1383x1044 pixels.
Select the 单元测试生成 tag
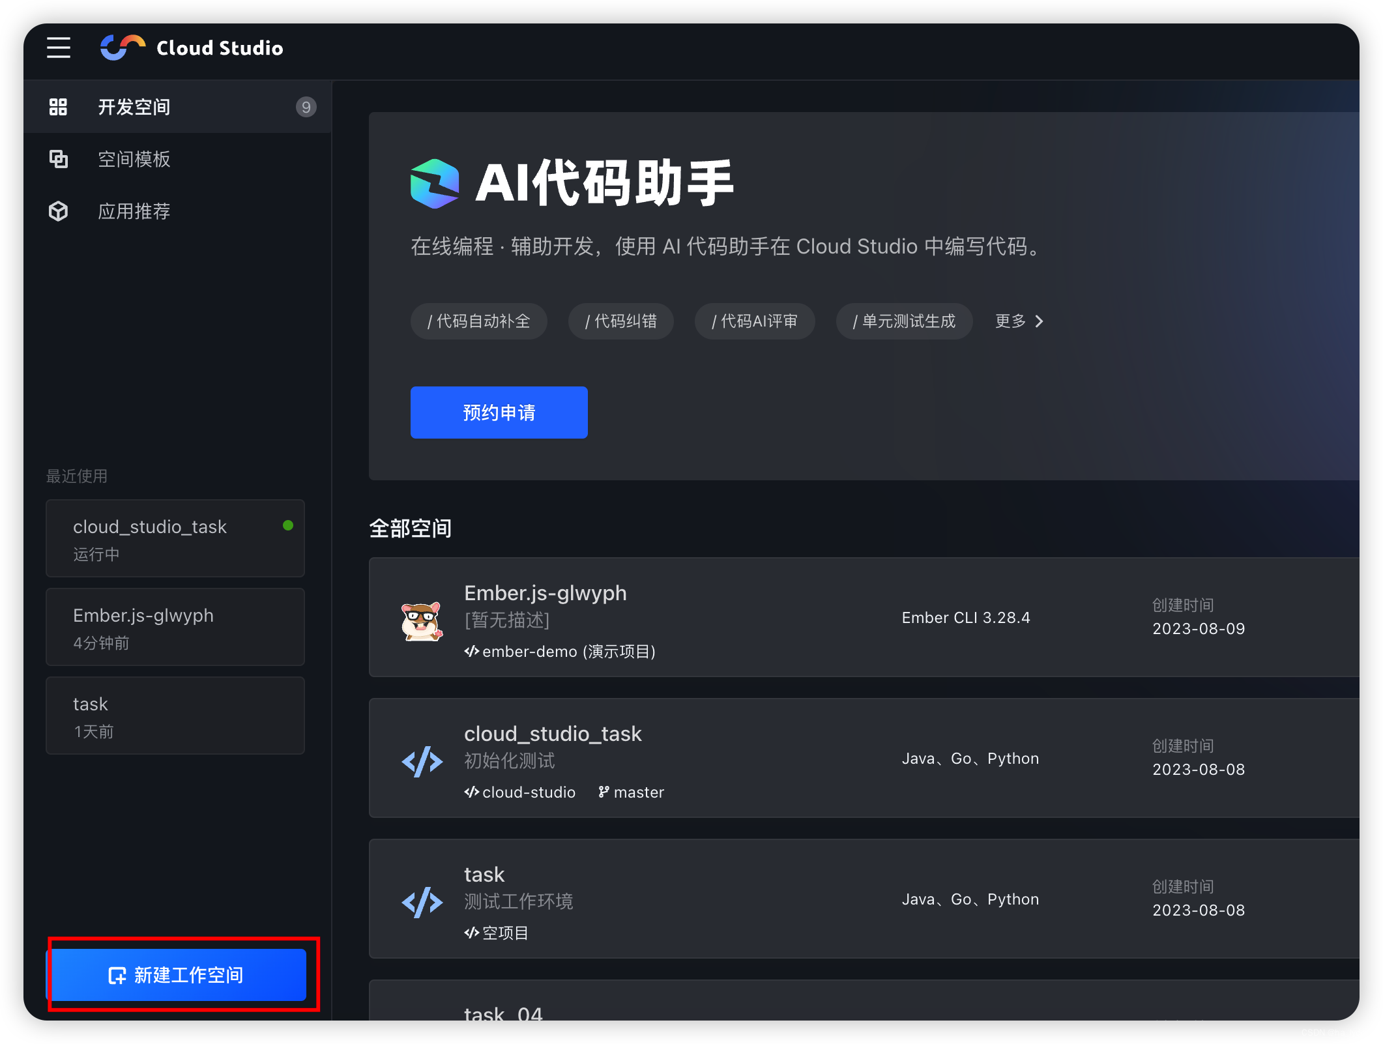click(x=903, y=321)
